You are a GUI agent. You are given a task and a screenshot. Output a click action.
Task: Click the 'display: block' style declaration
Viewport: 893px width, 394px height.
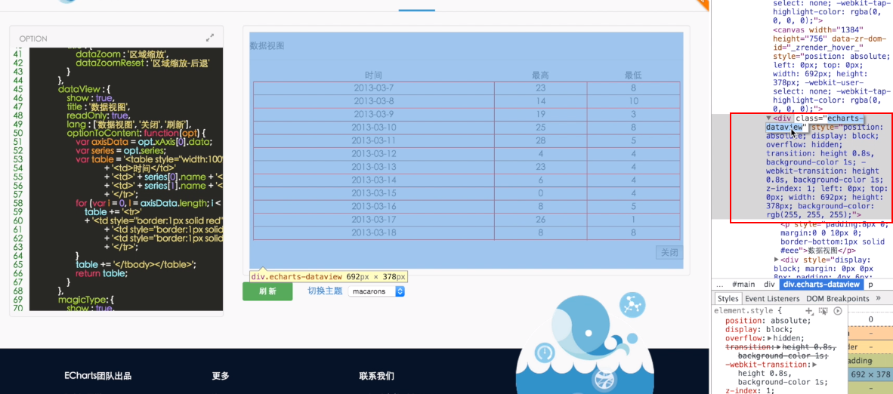point(758,329)
